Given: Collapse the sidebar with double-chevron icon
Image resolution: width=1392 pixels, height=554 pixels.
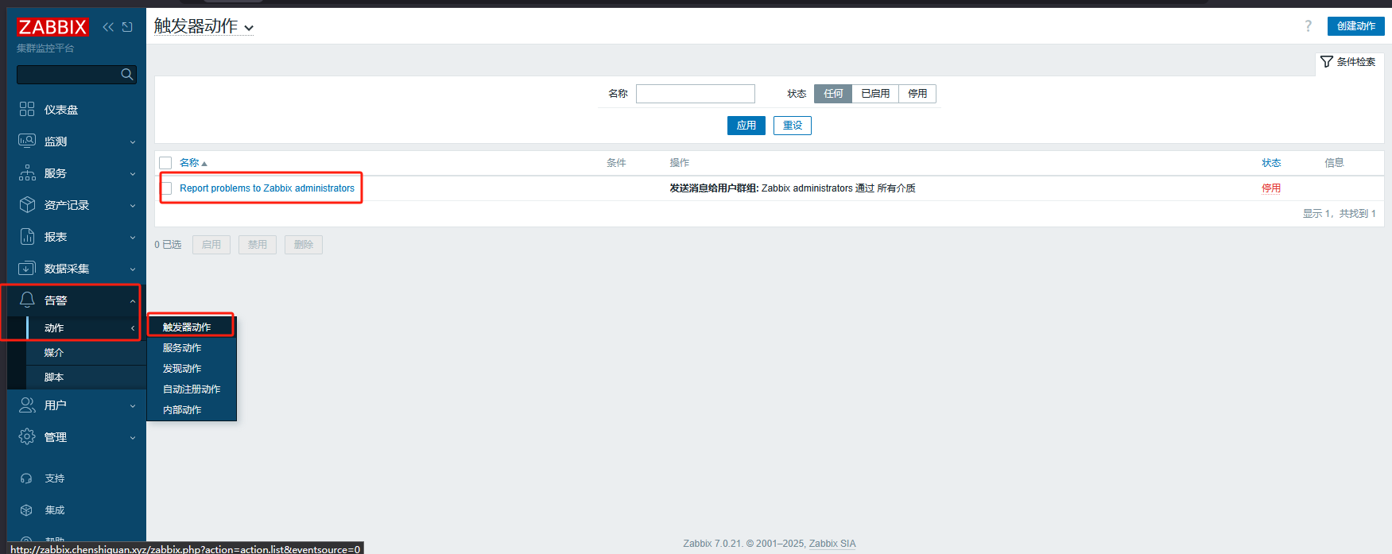Looking at the screenshot, I should [x=108, y=27].
